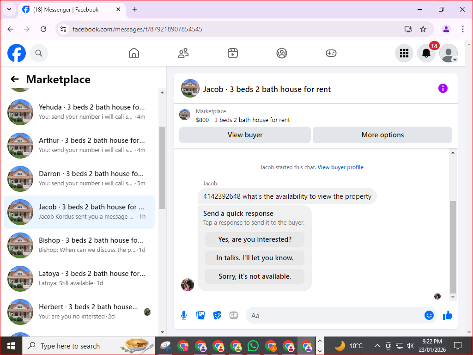The height and width of the screenshot is (355, 473).
Task: Open the Menu grid icon
Action: [x=404, y=53]
